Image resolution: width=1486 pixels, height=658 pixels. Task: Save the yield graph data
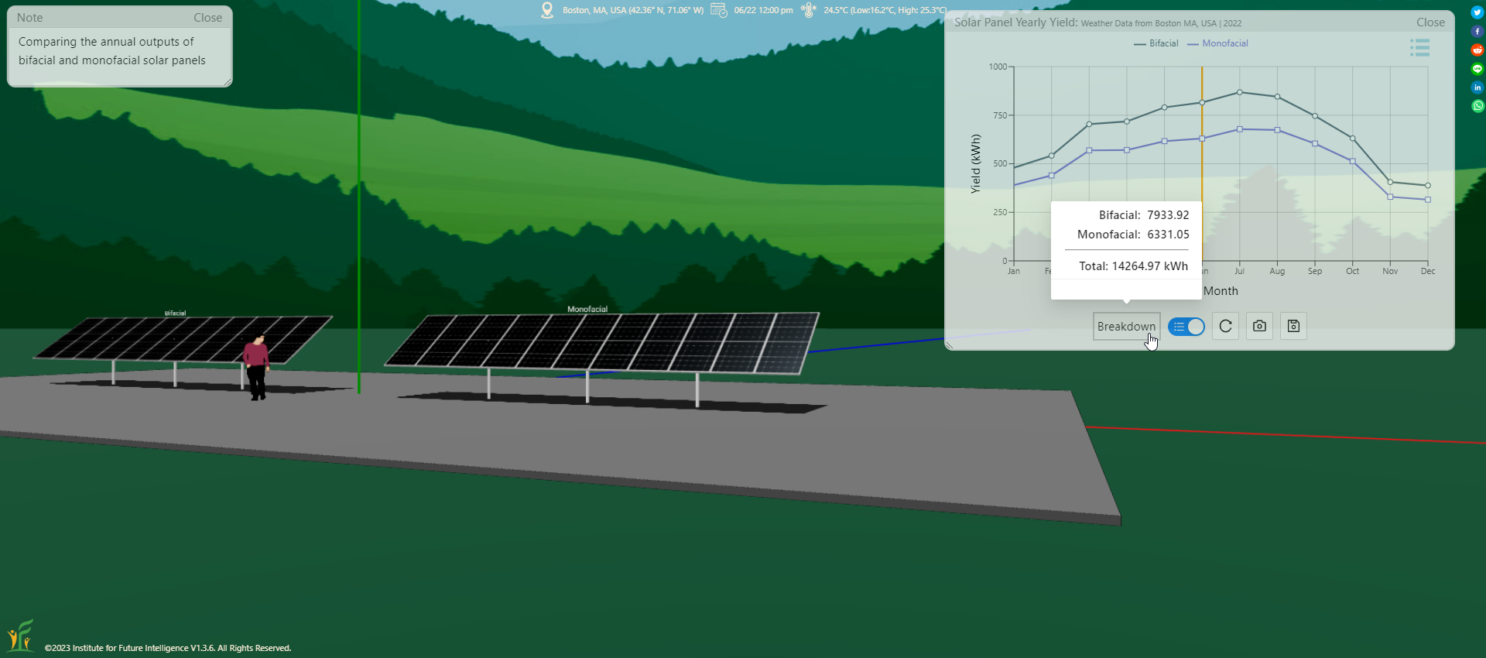point(1293,327)
